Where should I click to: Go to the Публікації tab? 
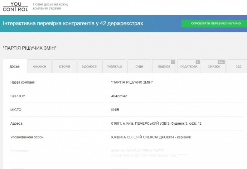114,67
